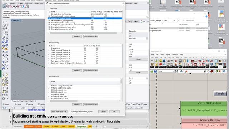
Task: Expand the File Explorer address bar dropdown
Action: 174,20
